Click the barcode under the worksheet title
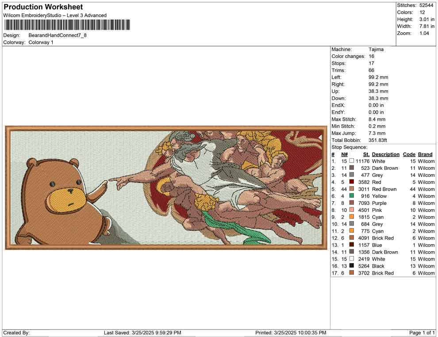This screenshot has width=438, height=337. tap(67, 25)
